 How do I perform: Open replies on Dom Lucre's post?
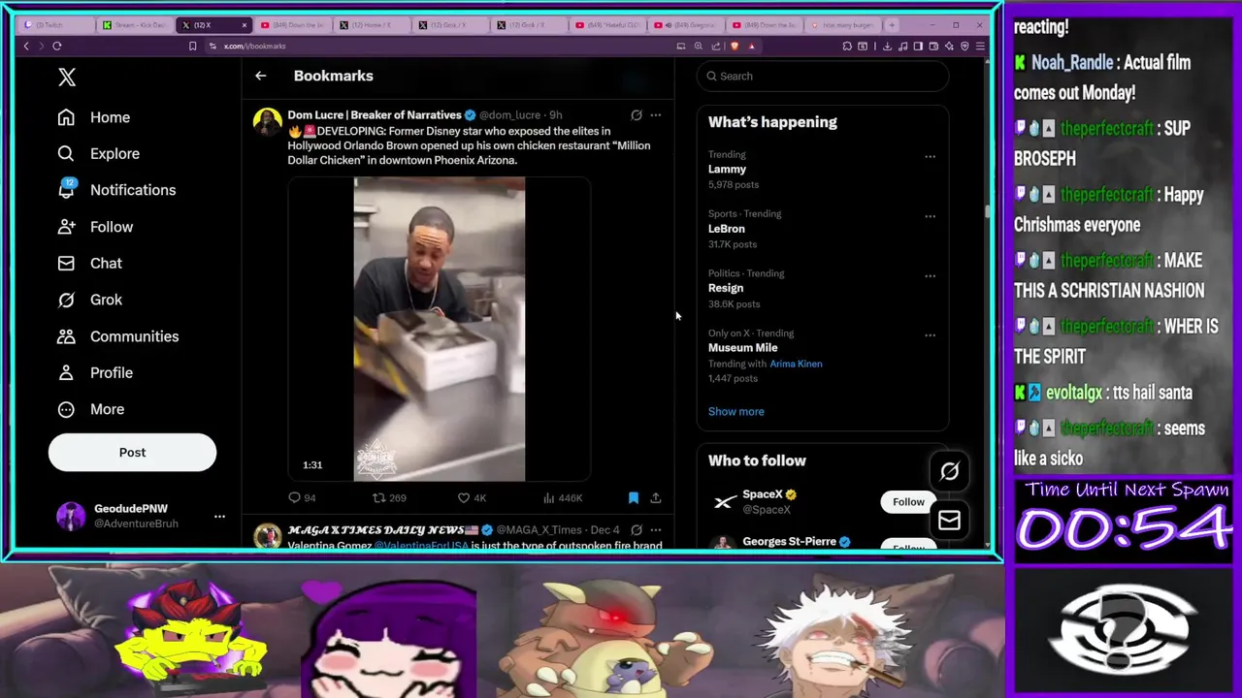coord(302,497)
